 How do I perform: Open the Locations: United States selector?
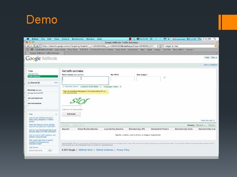click(91, 87)
